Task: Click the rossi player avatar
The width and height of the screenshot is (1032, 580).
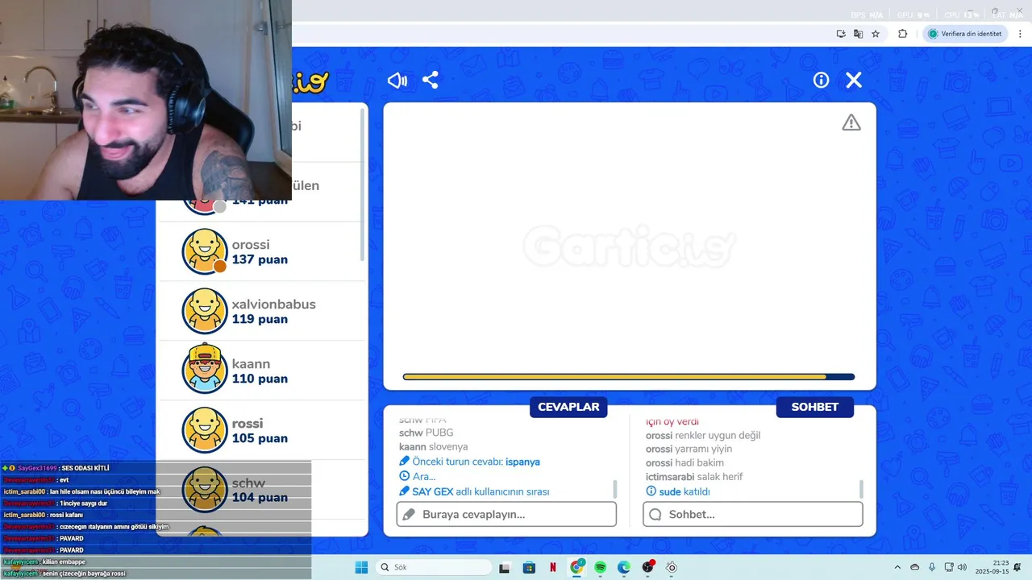Action: [205, 430]
